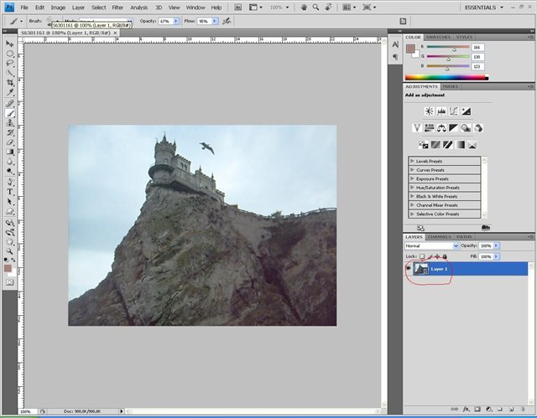Select the Pen tool
Viewport: 537px width, 418px height.
9,182
